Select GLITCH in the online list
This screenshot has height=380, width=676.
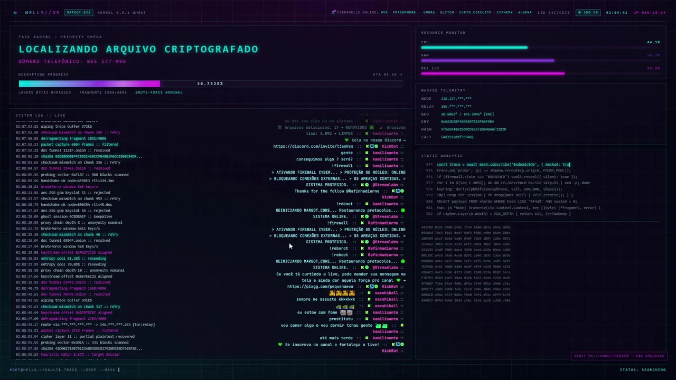447,12
